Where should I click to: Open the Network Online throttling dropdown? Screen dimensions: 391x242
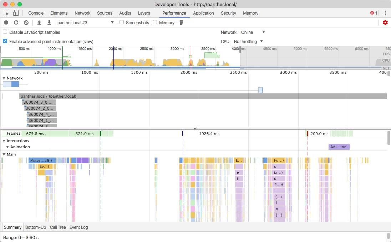point(253,32)
